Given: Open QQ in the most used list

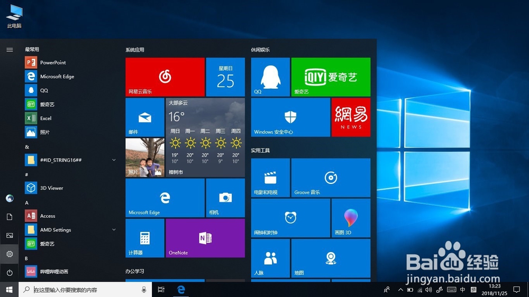Looking at the screenshot, I should coord(70,90).
